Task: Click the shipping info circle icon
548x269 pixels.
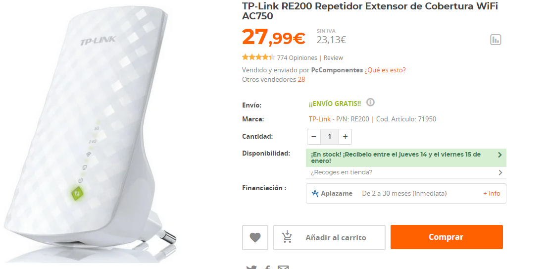Action: pos(370,103)
